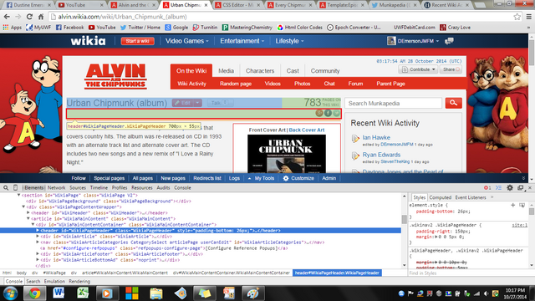Open Wikia notifications speech-bubble icon

(449, 41)
